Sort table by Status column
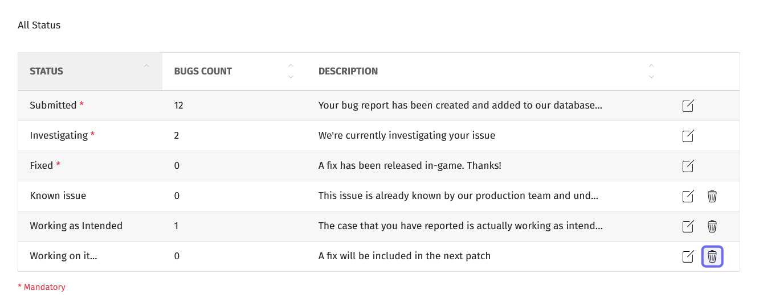The image size is (759, 295). pos(146,66)
